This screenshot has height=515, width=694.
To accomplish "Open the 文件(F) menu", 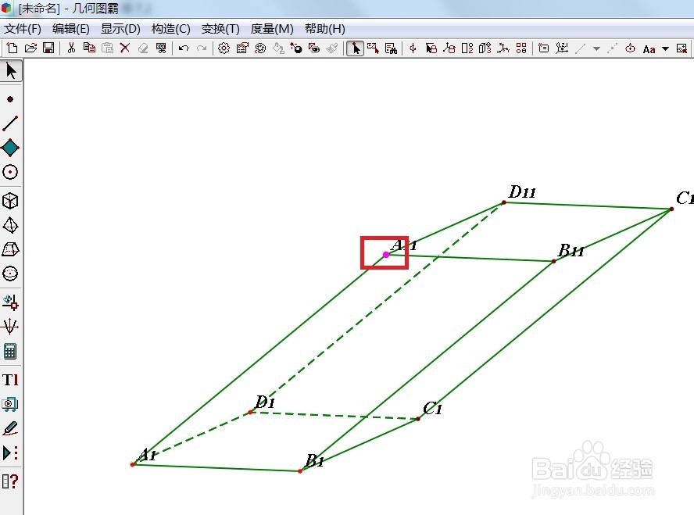I will coord(23,29).
